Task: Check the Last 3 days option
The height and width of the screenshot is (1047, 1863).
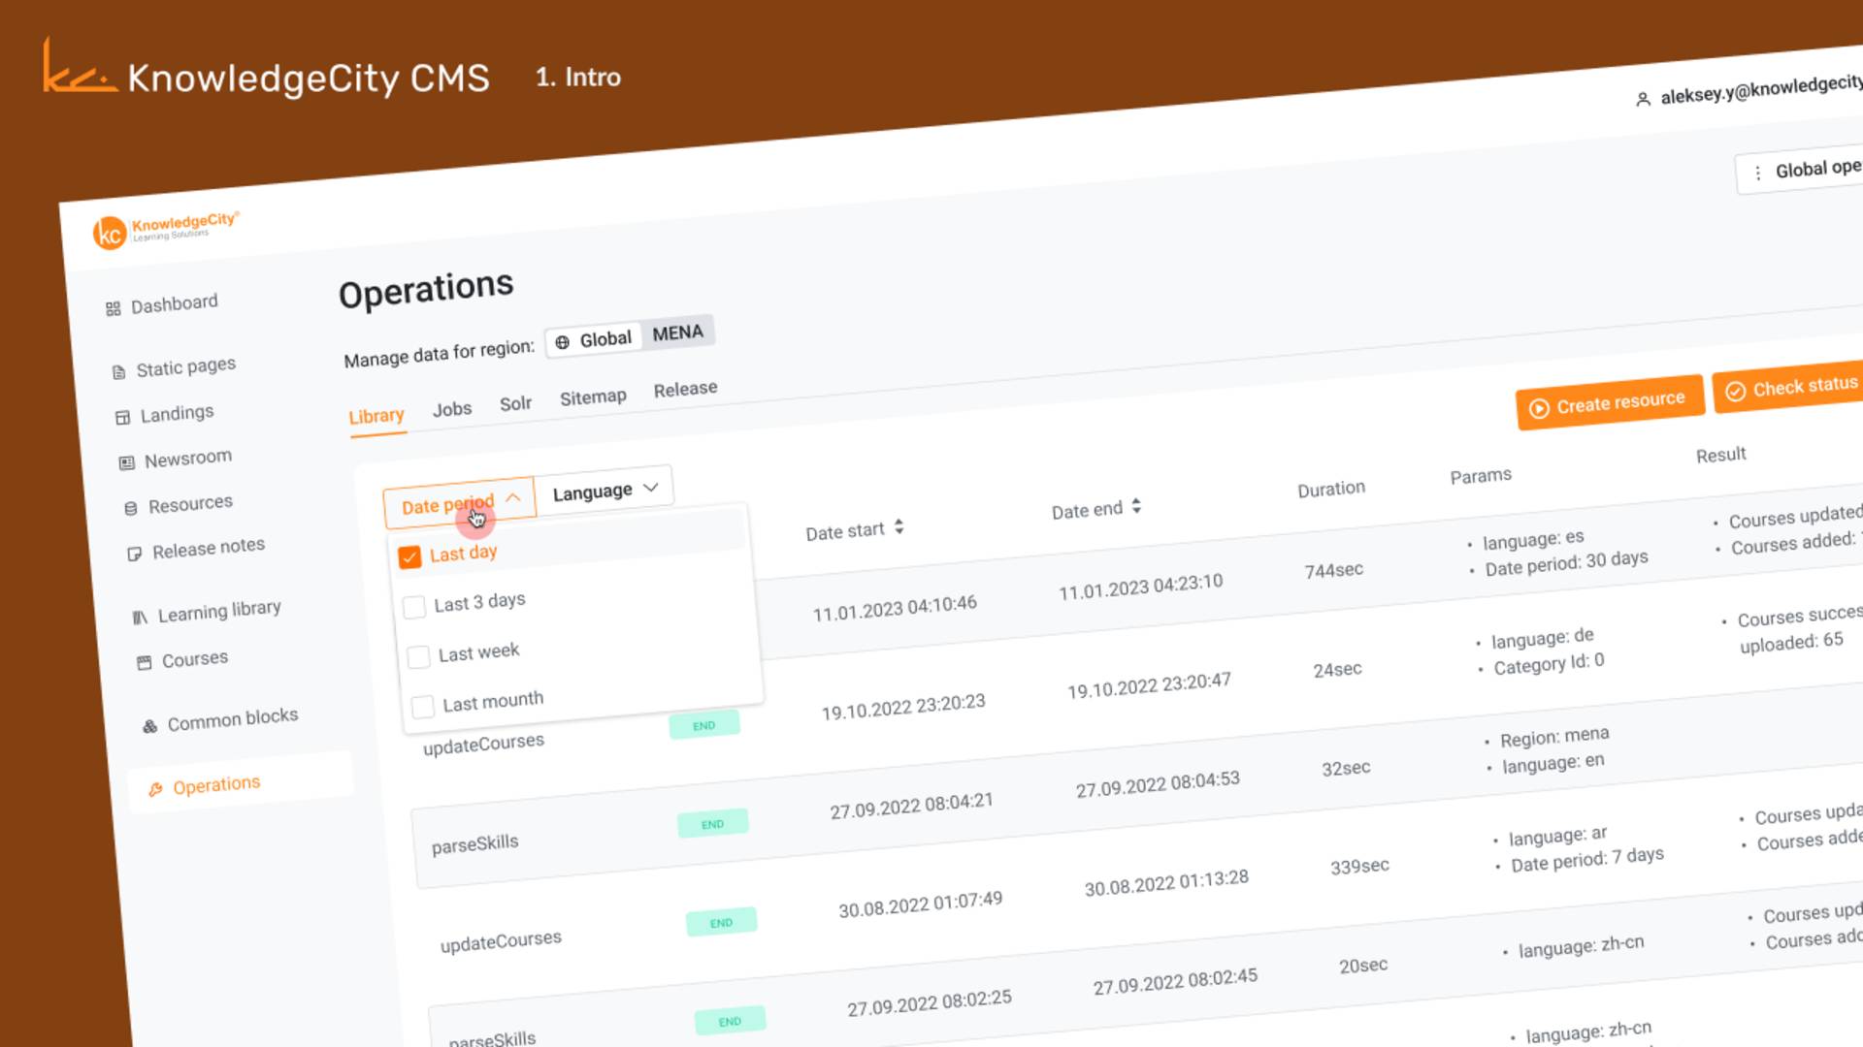Action: [x=414, y=606]
